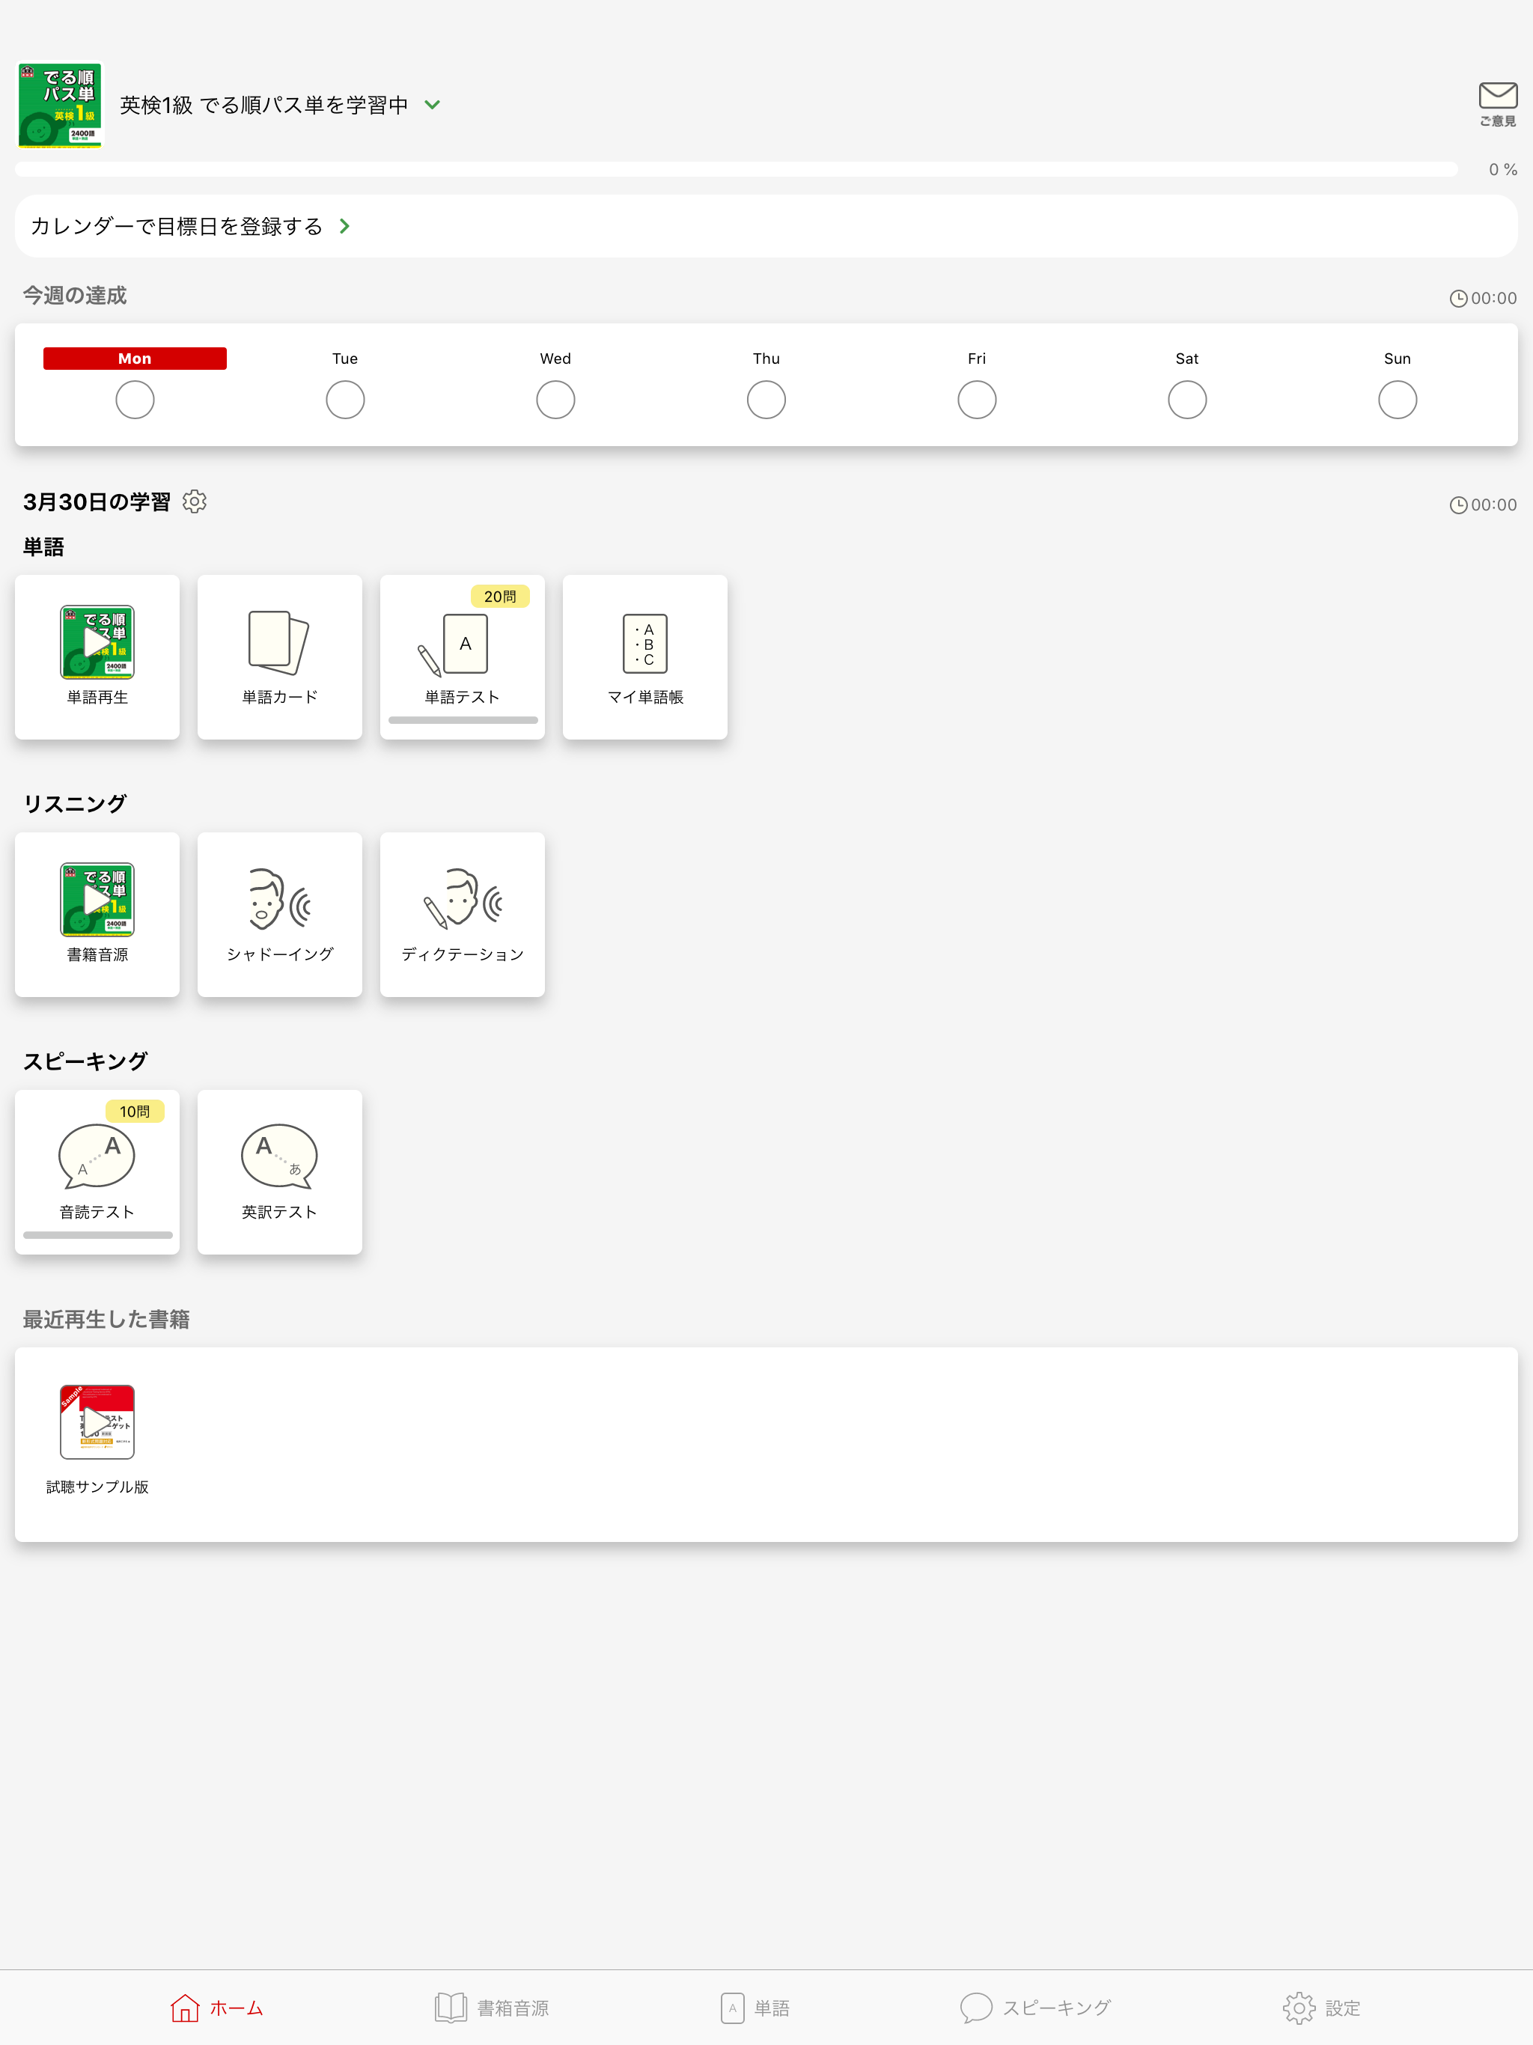Viewport: 1533px width, 2045px height.
Task: Play the 試聴サンプル版 book thumbnail
Action: 97,1422
